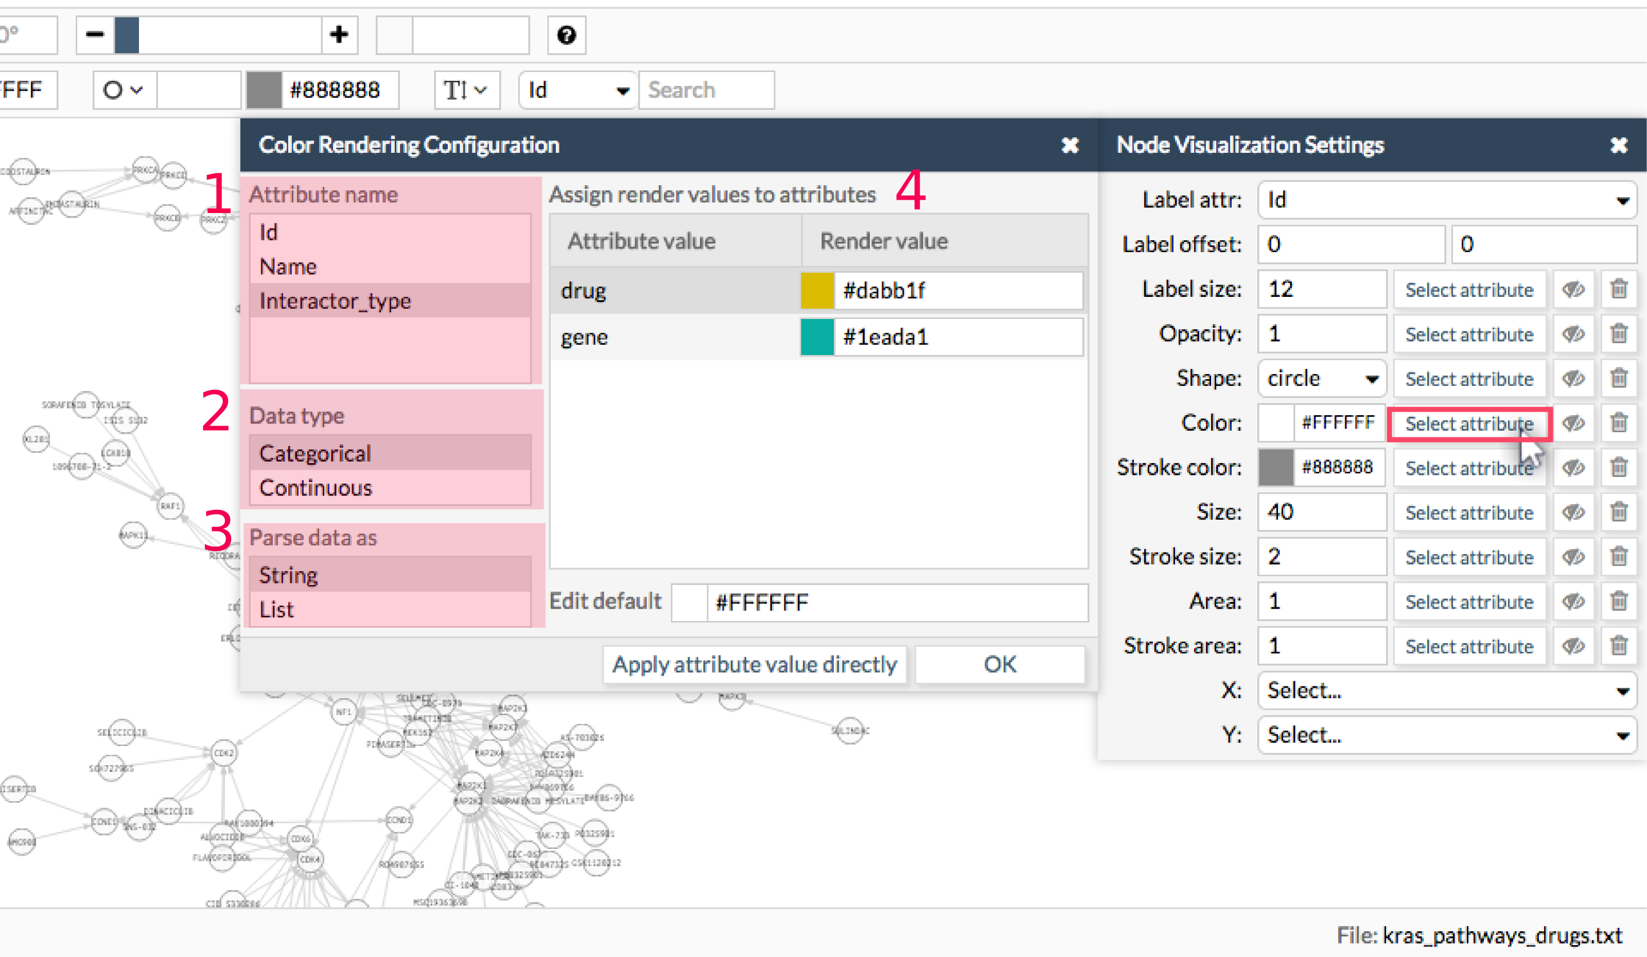Click delete icon next to Area
Screen dimensions: 1647x957
(x=1619, y=601)
